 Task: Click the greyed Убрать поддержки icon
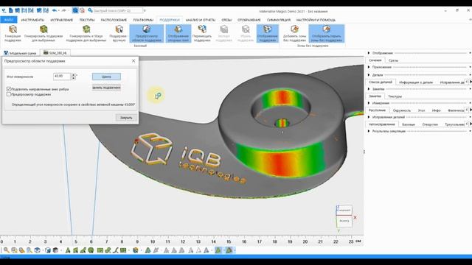tap(246, 33)
